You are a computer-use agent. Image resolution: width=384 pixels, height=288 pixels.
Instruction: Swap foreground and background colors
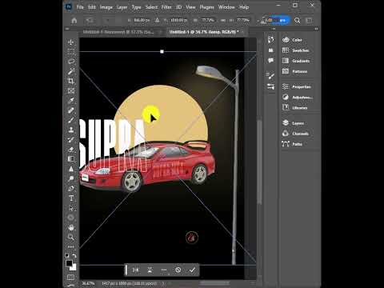[x=74, y=256]
